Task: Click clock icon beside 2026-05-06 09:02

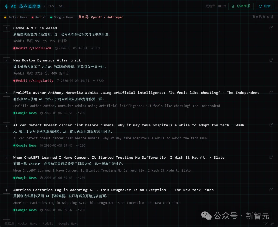Action: pyautogui.click(x=41, y=210)
